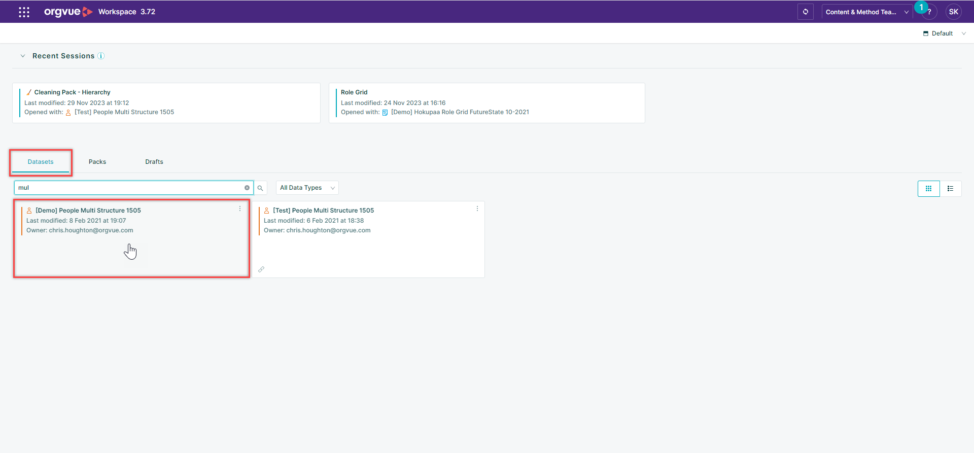Click [Demo] Hokupaa Role Grid FutureState text
The image size is (974, 453).
tap(460, 112)
